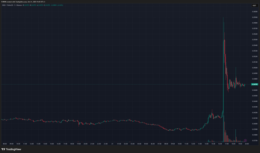
Task: Click the purple circular event icon near the time axis
Action: [x=245, y=140]
